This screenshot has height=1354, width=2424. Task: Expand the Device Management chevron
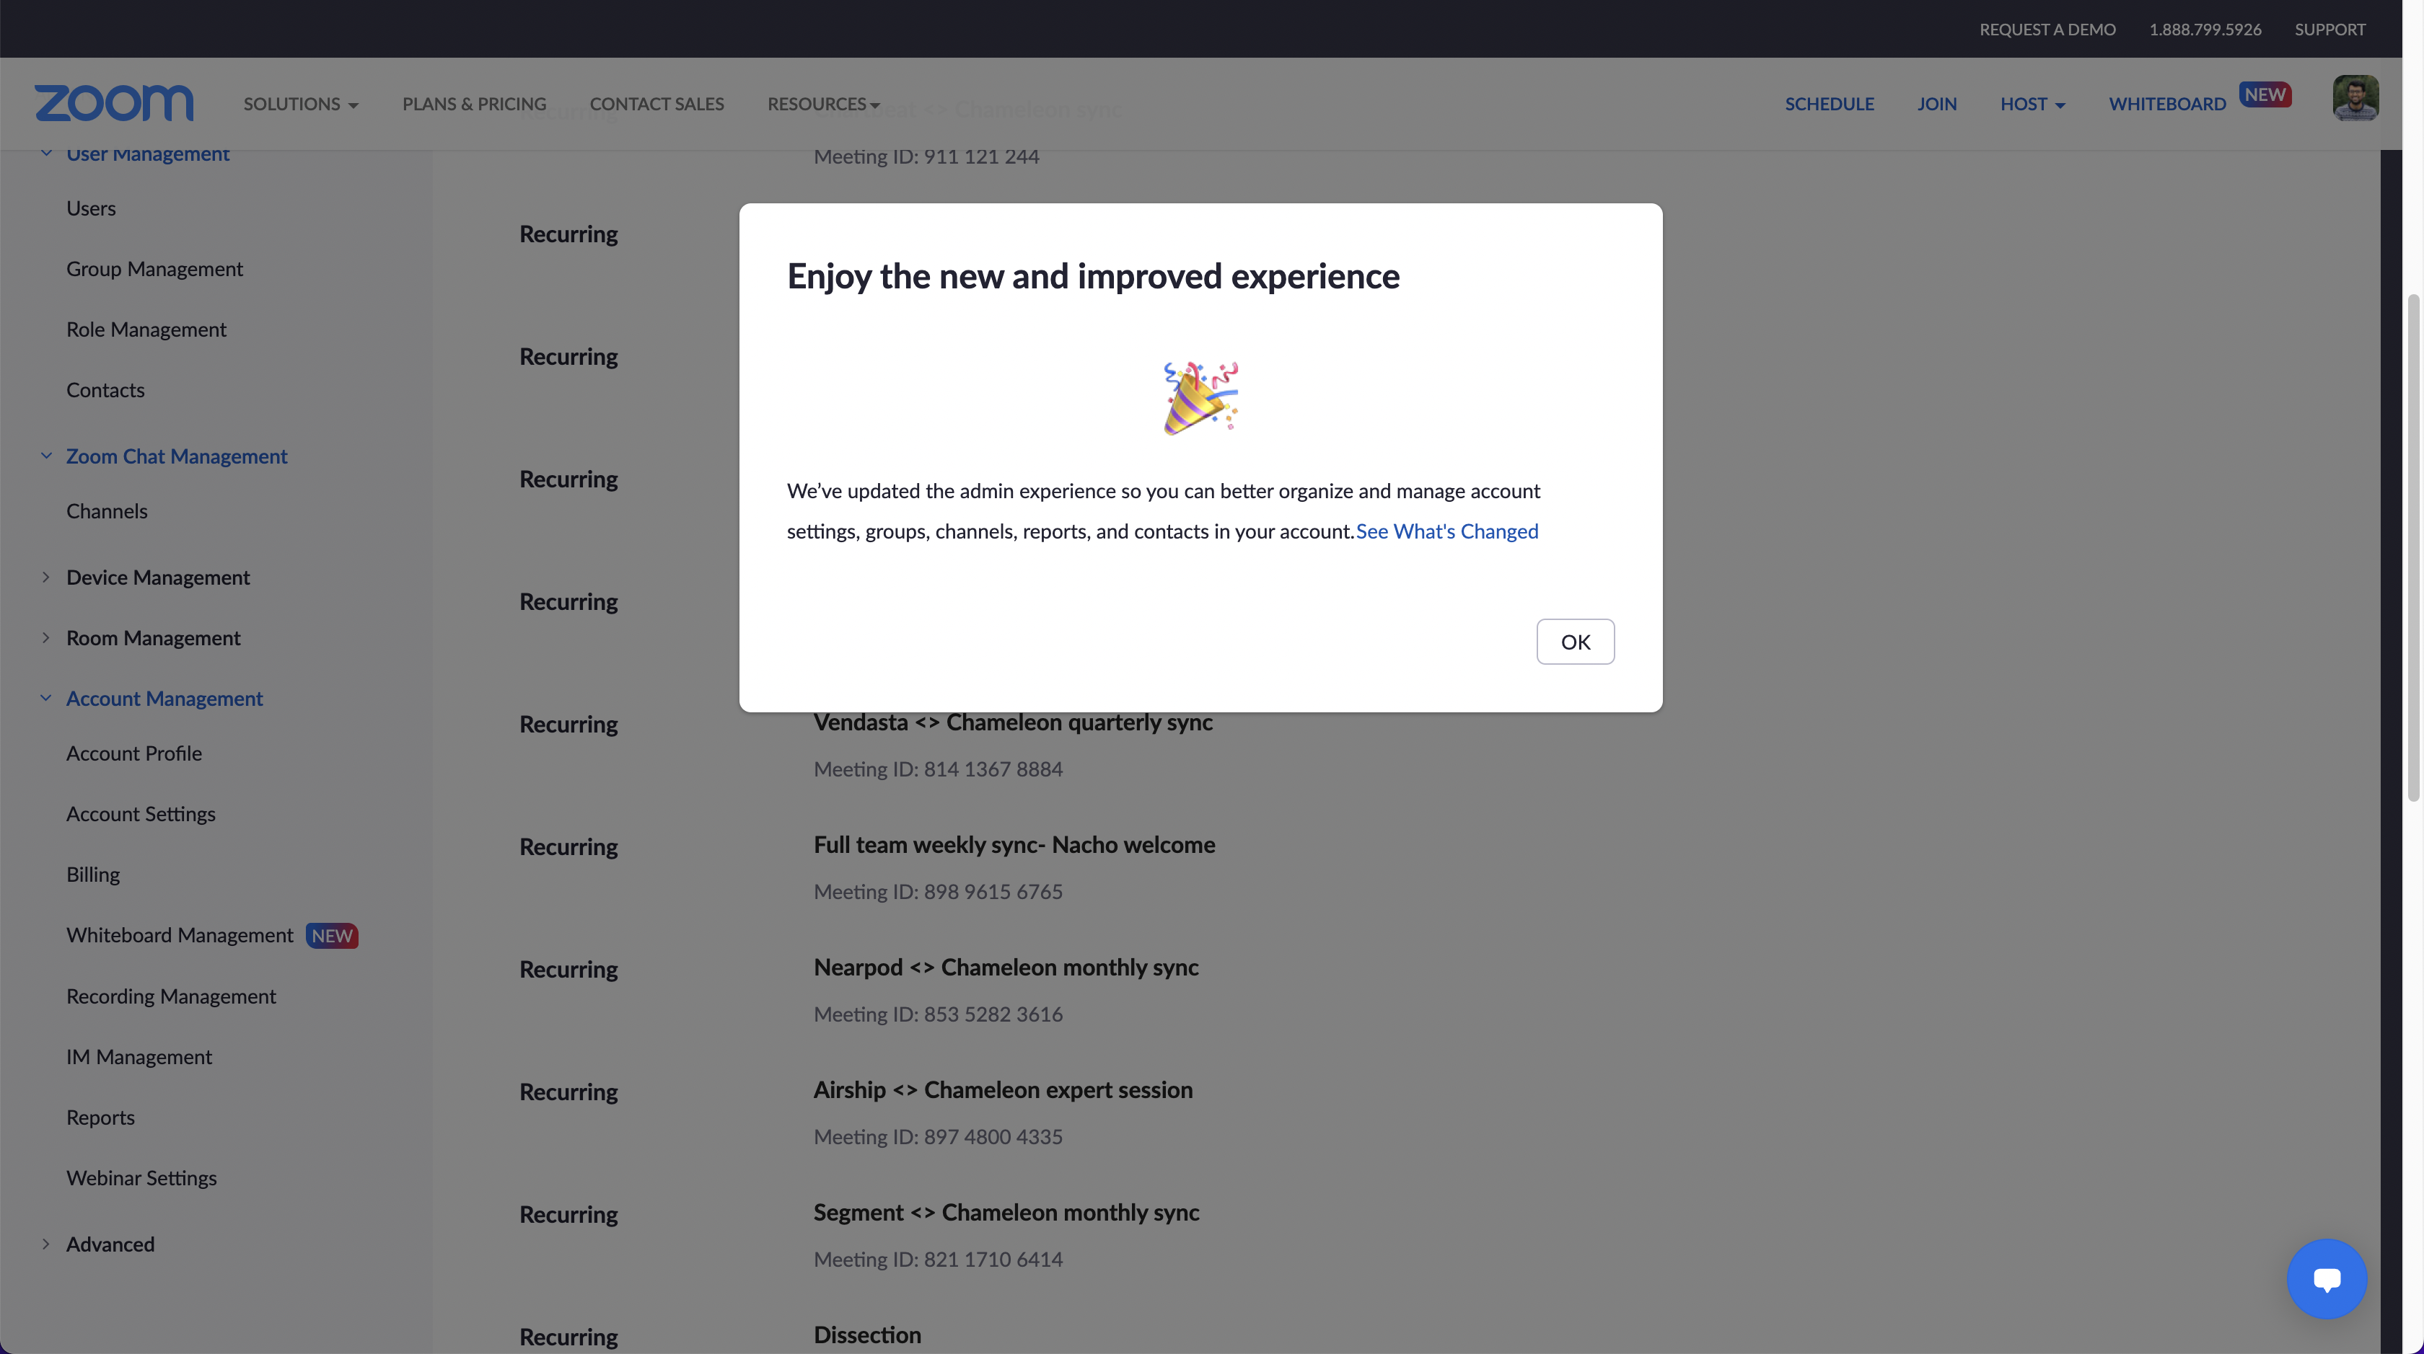pyautogui.click(x=46, y=578)
